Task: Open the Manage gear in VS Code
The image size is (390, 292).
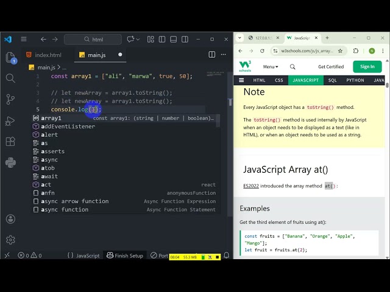Action: [x=10, y=240]
